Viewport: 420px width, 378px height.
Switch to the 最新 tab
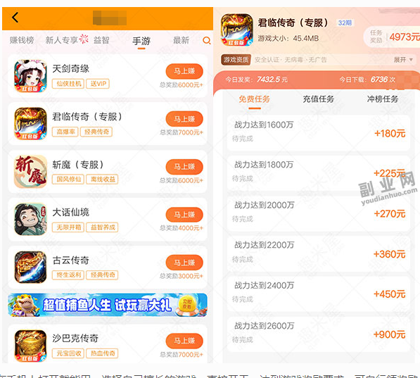click(181, 41)
